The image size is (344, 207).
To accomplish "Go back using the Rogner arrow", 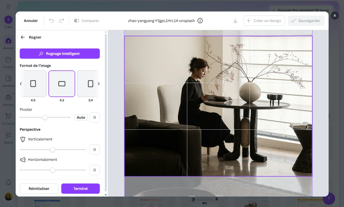I will click(23, 37).
